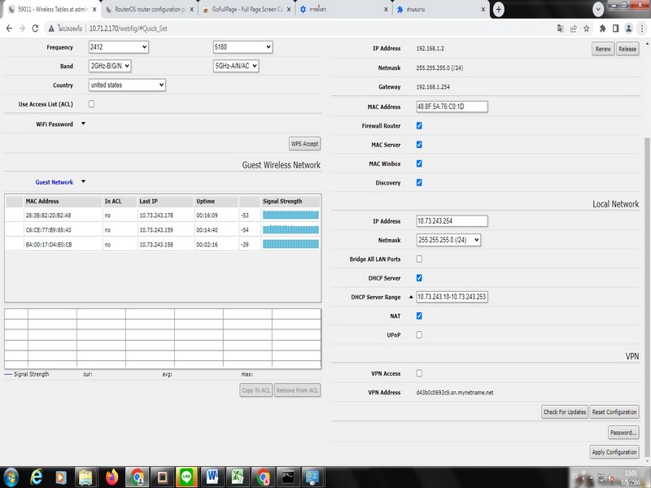Collapse DHCP Server Range arrow
This screenshot has height=488, width=651.
point(411,297)
